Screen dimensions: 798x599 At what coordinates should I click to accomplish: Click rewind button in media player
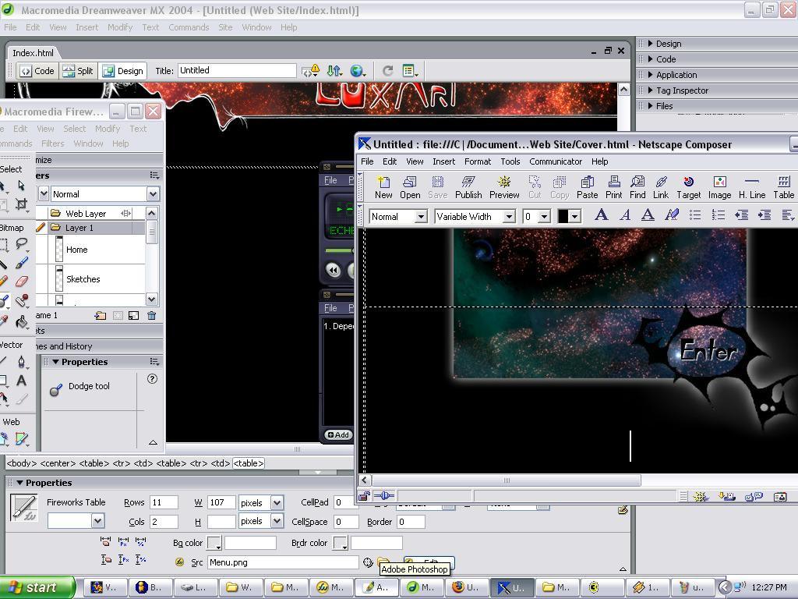pos(333,270)
